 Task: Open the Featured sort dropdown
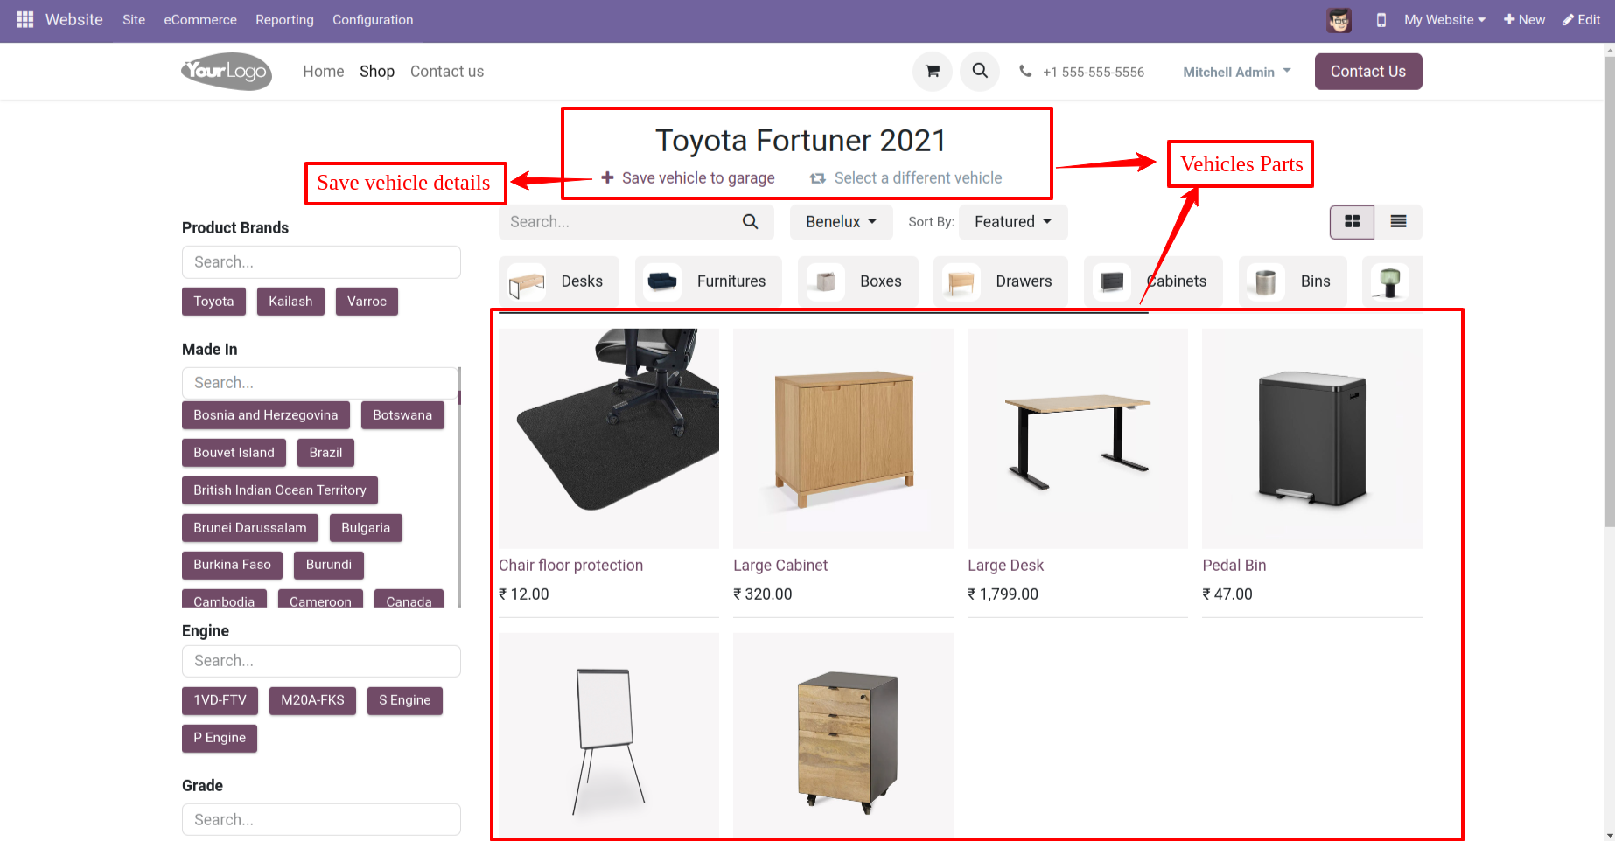pos(1012,222)
